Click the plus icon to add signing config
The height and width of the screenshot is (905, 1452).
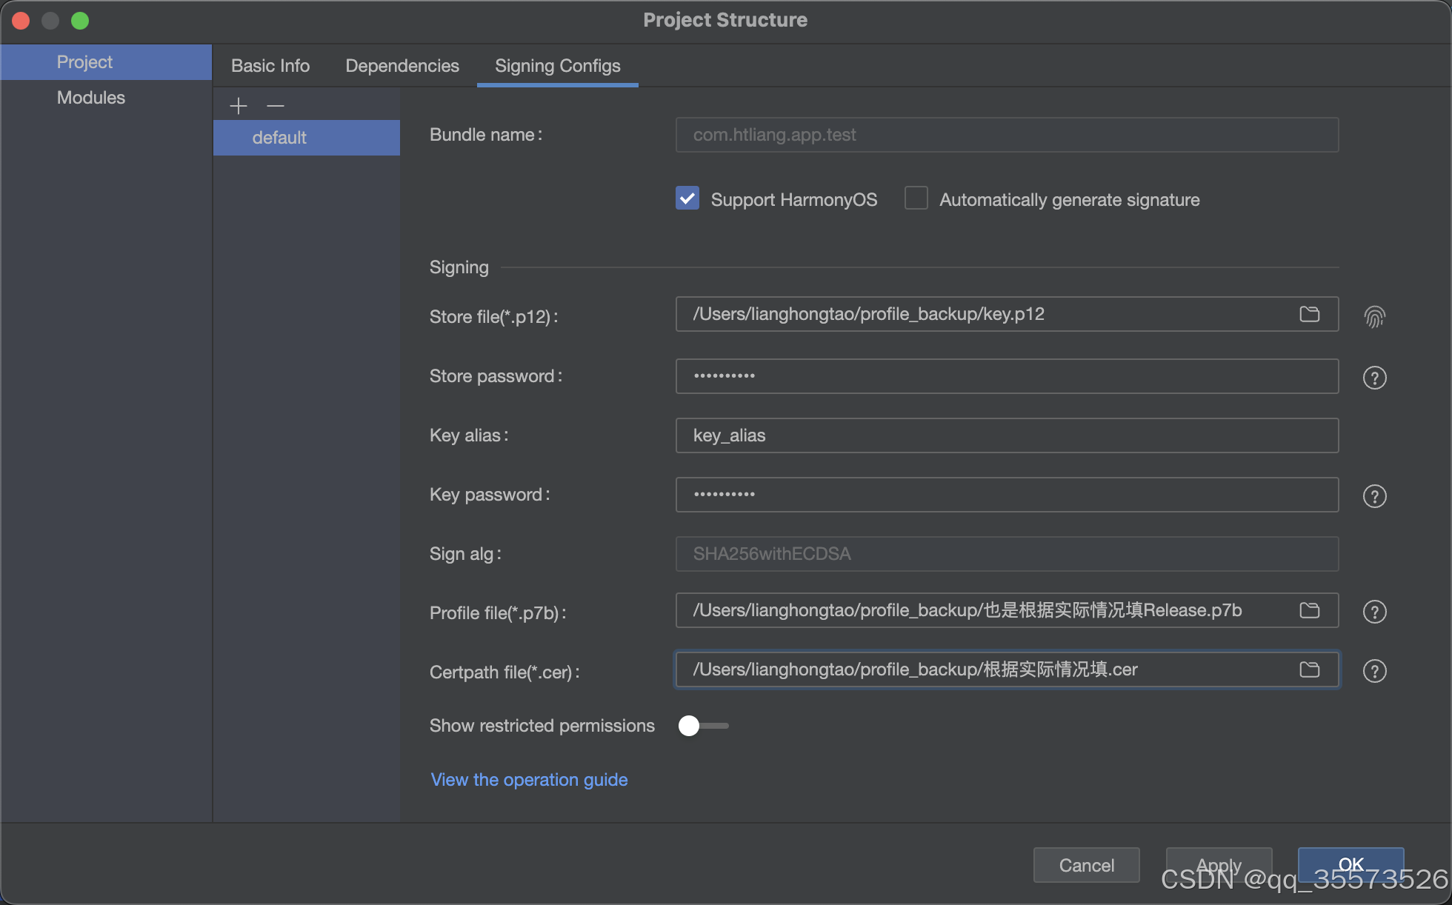238,106
